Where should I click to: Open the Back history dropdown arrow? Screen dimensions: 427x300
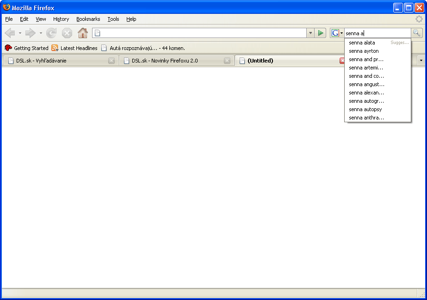[20, 33]
